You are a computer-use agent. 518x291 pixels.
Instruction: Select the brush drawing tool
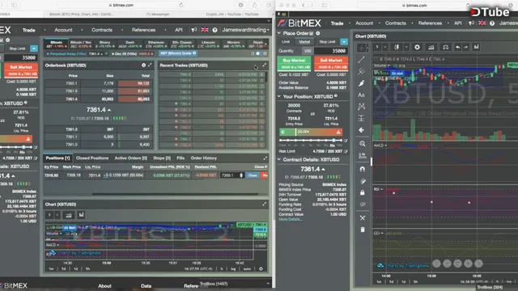(362, 83)
